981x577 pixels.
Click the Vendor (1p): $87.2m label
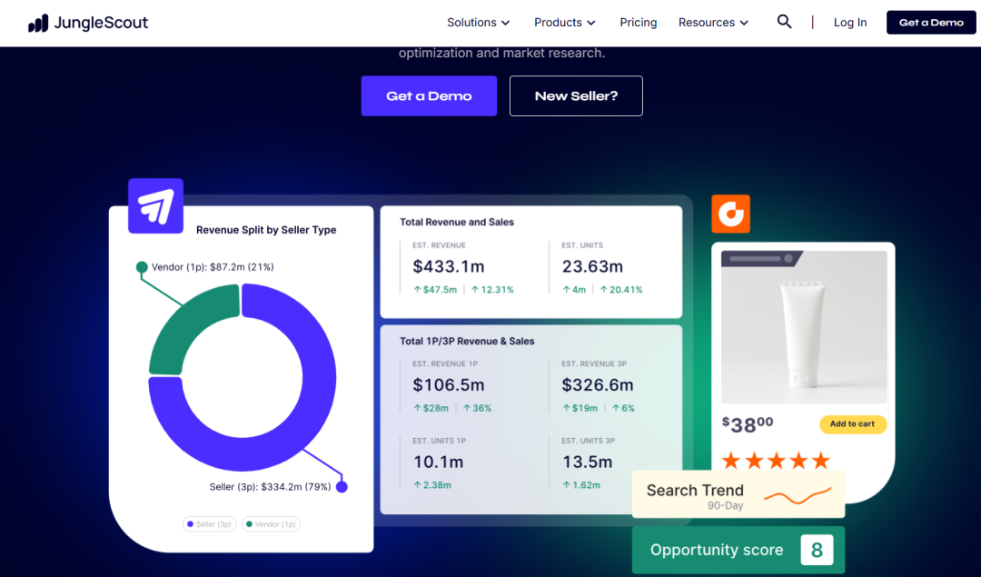213,267
